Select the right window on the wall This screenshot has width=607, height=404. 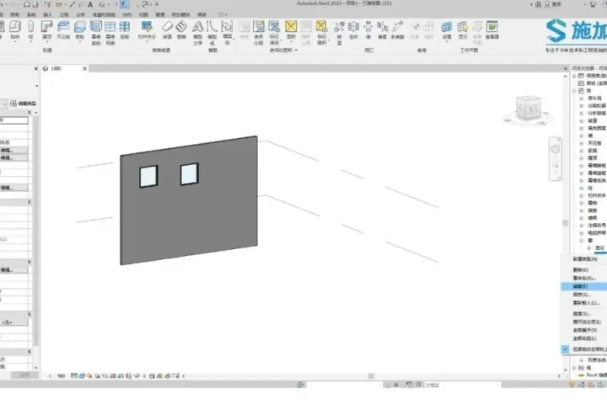click(x=190, y=174)
